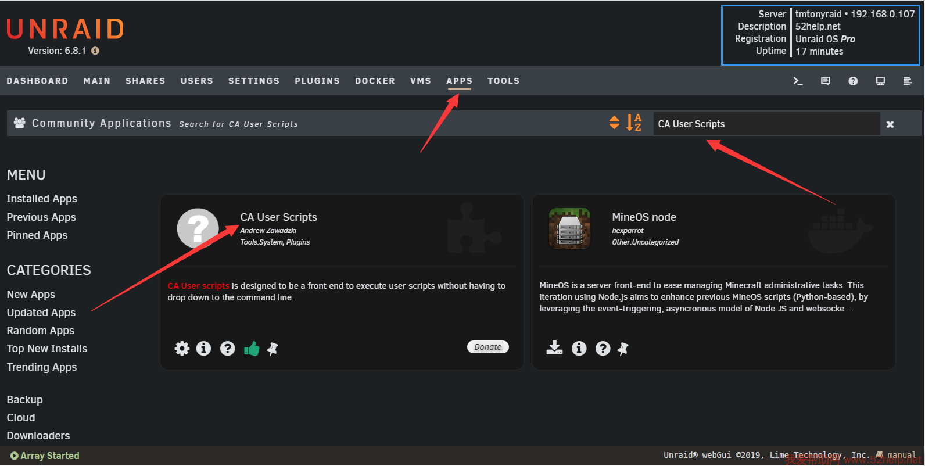Screen dimensions: 925x466
Task: Open the Plugins tab
Action: pyautogui.click(x=317, y=81)
